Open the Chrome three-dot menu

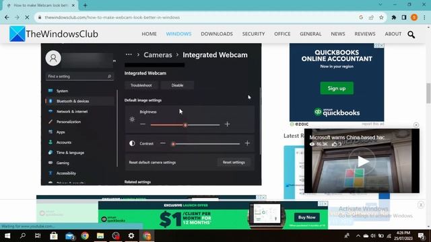coord(424,17)
